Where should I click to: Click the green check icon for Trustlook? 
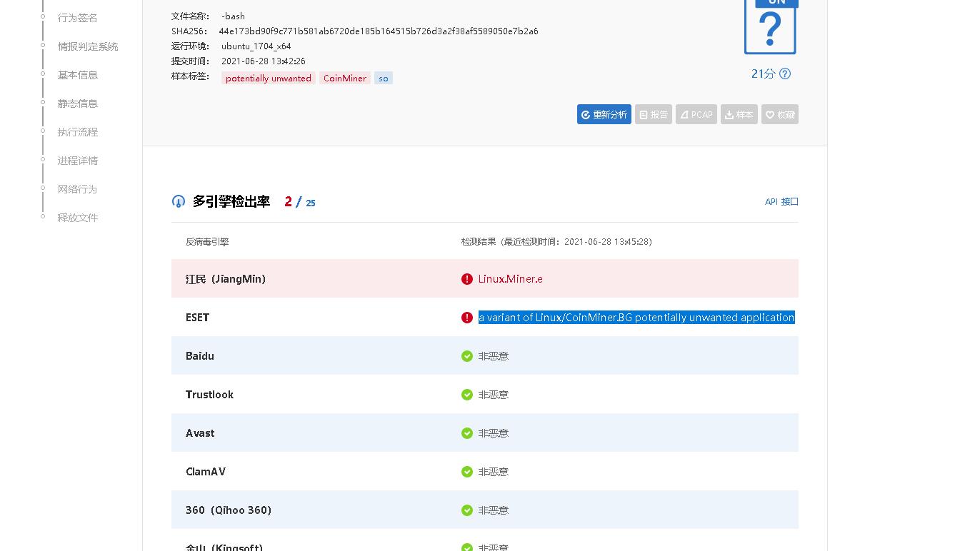pyautogui.click(x=467, y=395)
